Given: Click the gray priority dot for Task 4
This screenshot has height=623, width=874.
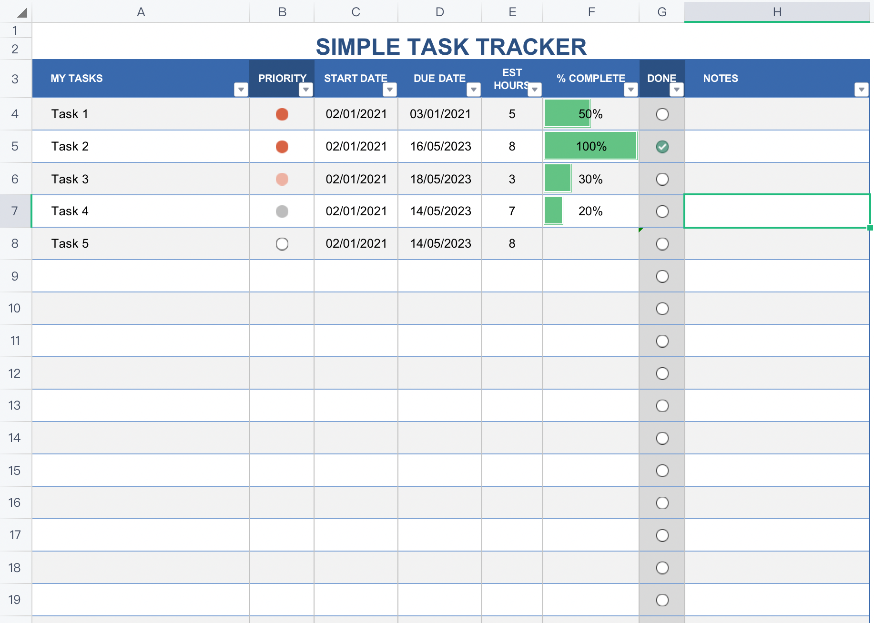Looking at the screenshot, I should pyautogui.click(x=282, y=211).
